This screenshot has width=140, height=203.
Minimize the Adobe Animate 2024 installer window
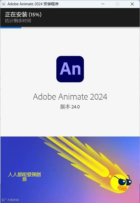click(x=103, y=4)
